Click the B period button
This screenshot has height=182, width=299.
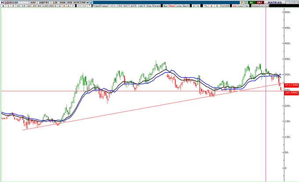tap(3, 6)
